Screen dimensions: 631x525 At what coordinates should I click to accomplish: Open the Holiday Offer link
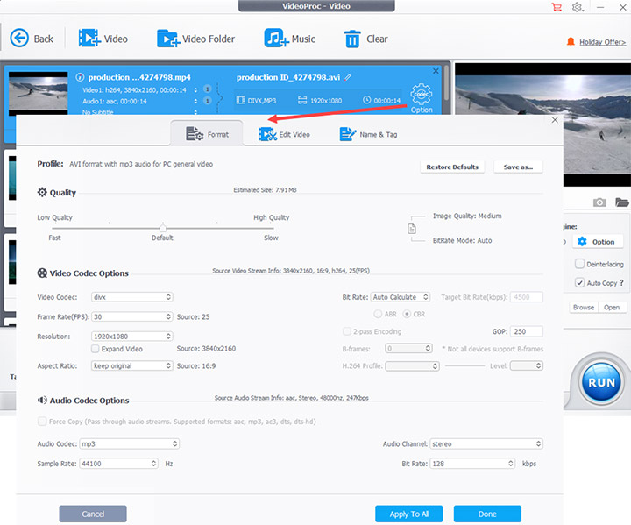point(602,42)
